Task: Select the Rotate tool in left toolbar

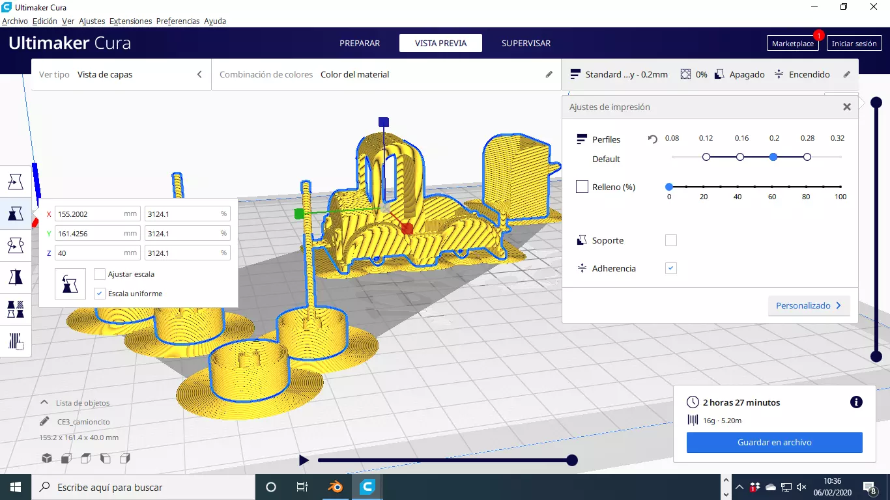Action: pyautogui.click(x=16, y=245)
